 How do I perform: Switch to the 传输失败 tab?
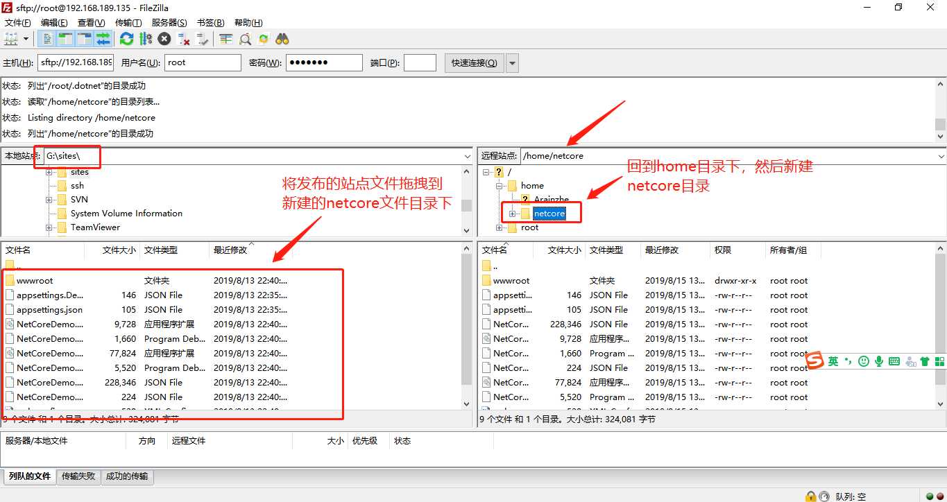pyautogui.click(x=78, y=476)
